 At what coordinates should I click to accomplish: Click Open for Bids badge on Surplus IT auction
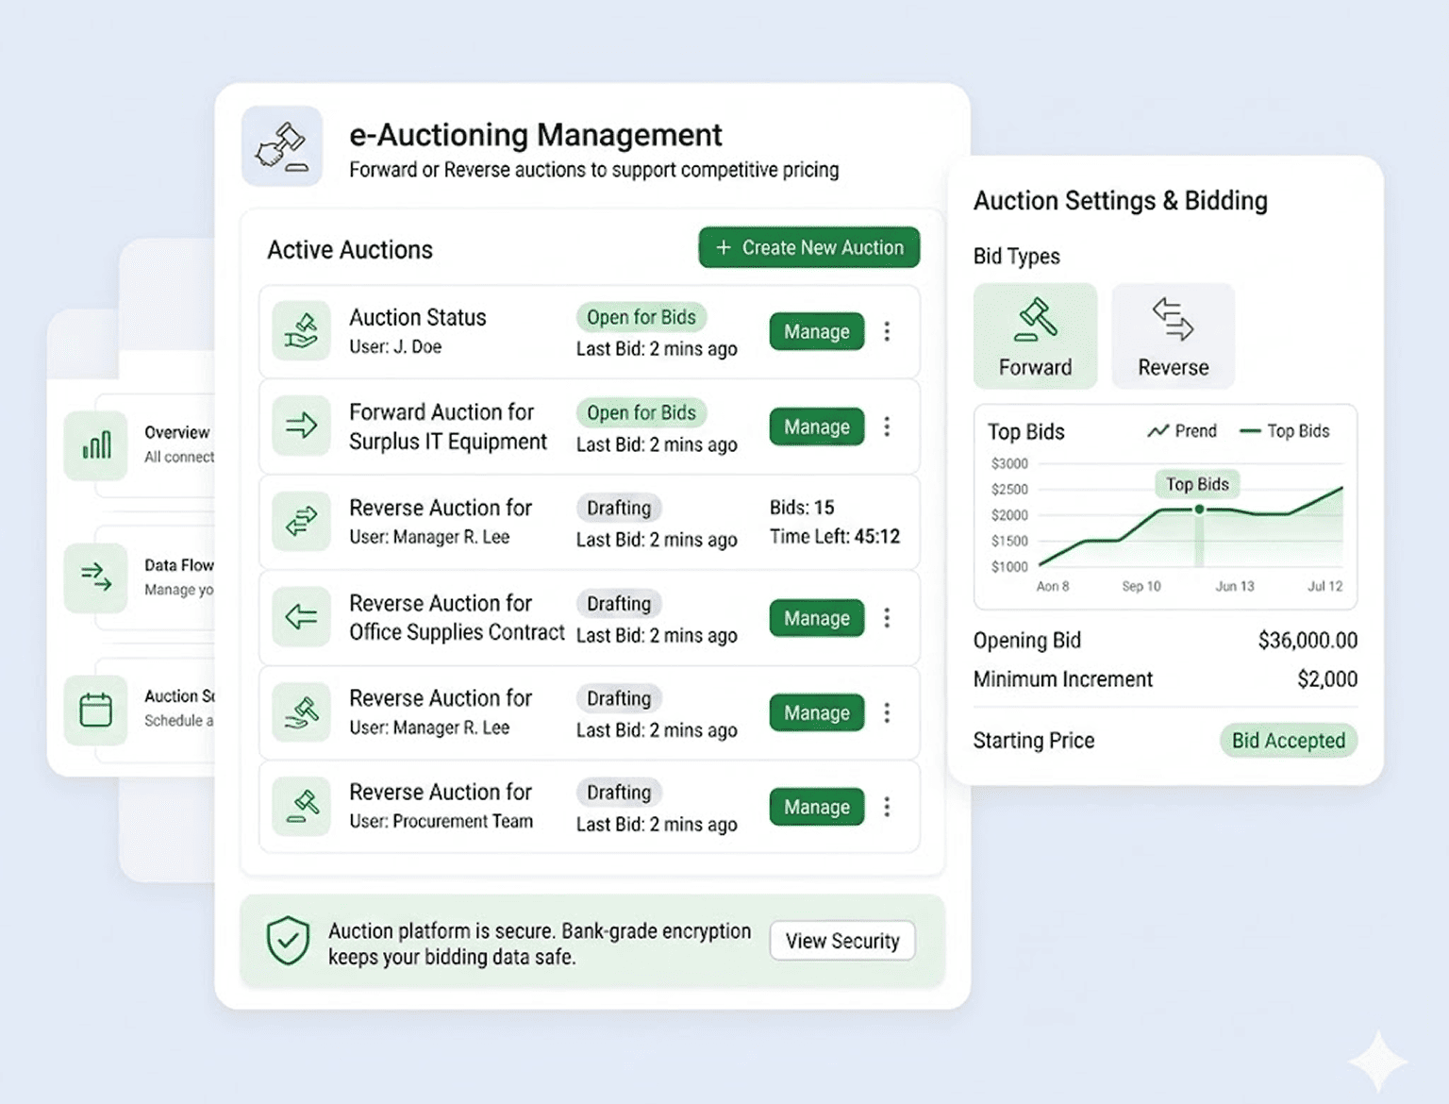(x=641, y=412)
